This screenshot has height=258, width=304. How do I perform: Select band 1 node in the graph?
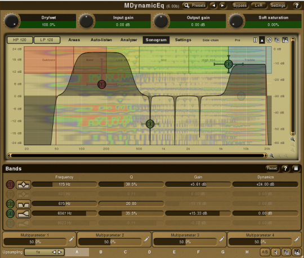point(101,84)
